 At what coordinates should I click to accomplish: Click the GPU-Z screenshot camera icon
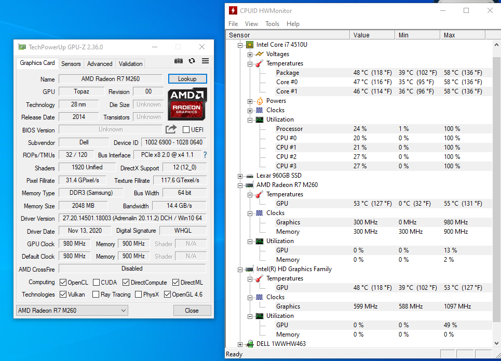[x=178, y=61]
